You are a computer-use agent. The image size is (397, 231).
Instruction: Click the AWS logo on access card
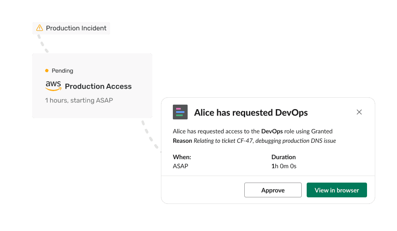[53, 86]
